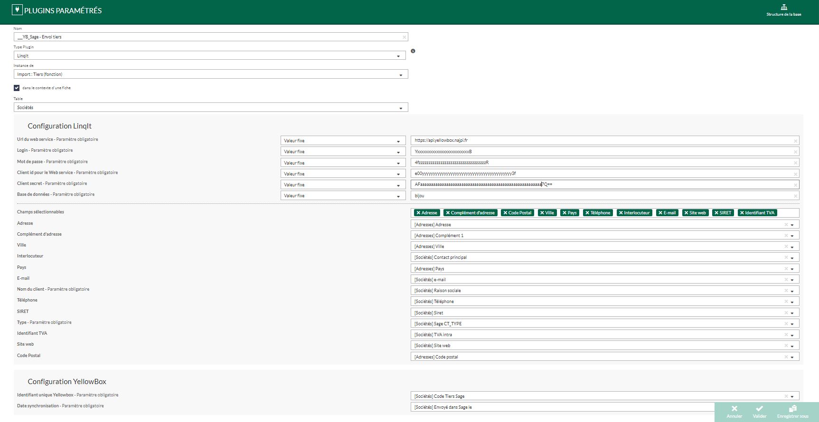819x422 pixels.
Task: Open the Type Plugin dropdown
Action: (398, 56)
